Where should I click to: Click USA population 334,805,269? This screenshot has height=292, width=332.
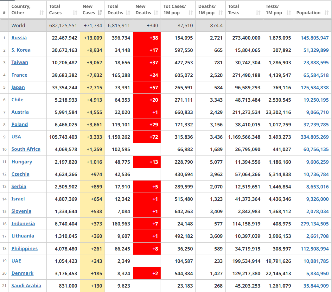[x=315, y=137]
